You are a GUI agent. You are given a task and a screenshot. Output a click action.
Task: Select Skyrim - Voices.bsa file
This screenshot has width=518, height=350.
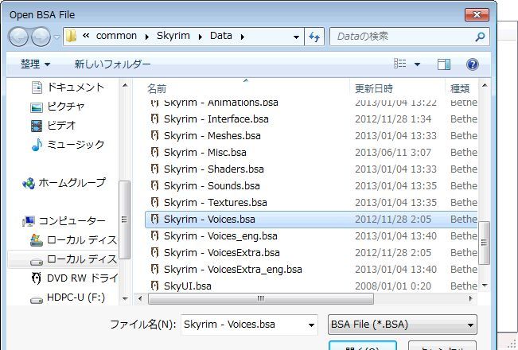310,220
